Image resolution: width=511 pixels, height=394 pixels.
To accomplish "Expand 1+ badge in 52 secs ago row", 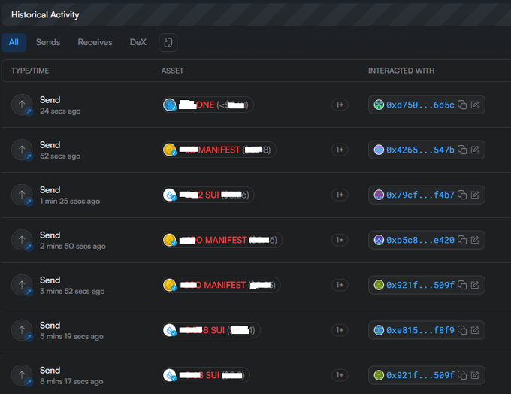I will pyautogui.click(x=340, y=150).
